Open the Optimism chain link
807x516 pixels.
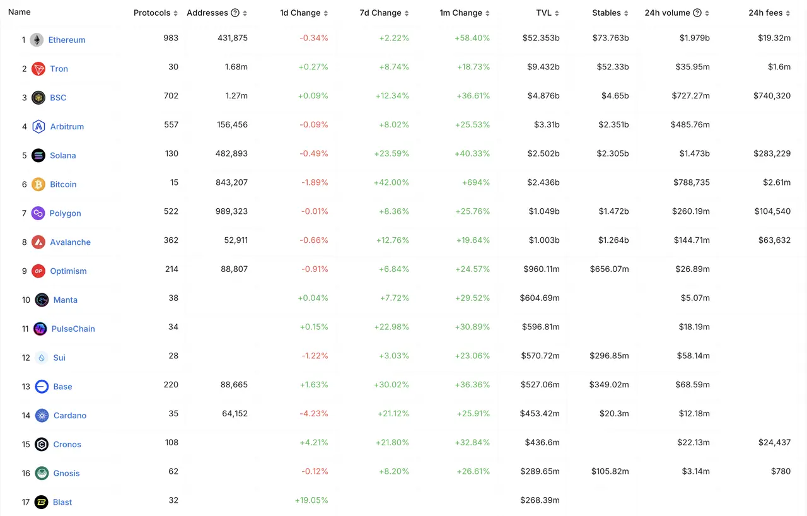click(68, 271)
